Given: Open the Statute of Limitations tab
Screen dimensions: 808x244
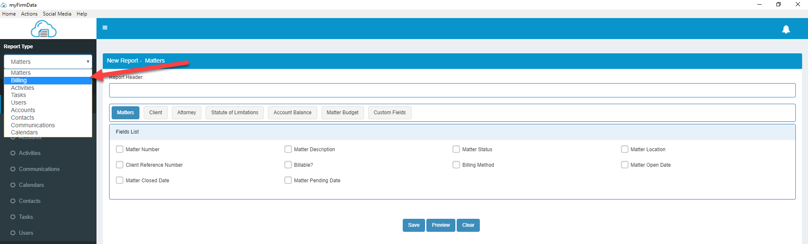Looking at the screenshot, I should tap(235, 113).
